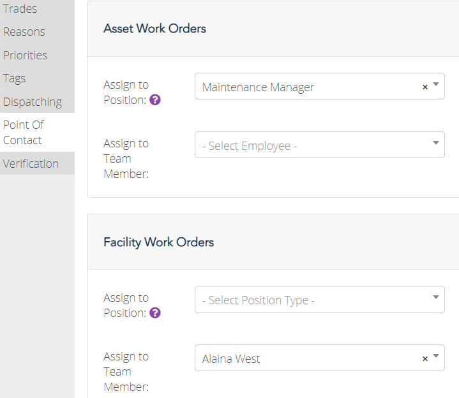Expand the Alaina West dropdown arrow

point(436,356)
